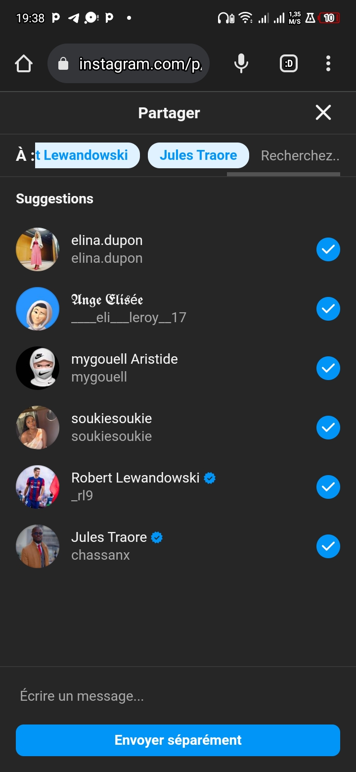Uncheck Robert Lewandowski in suggestions
This screenshot has height=772, width=356.
point(328,487)
